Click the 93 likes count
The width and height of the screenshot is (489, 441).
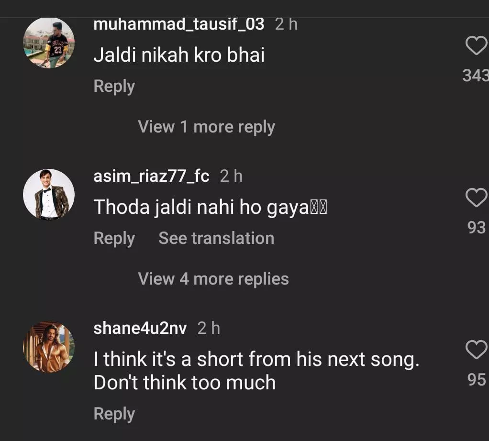tap(476, 227)
